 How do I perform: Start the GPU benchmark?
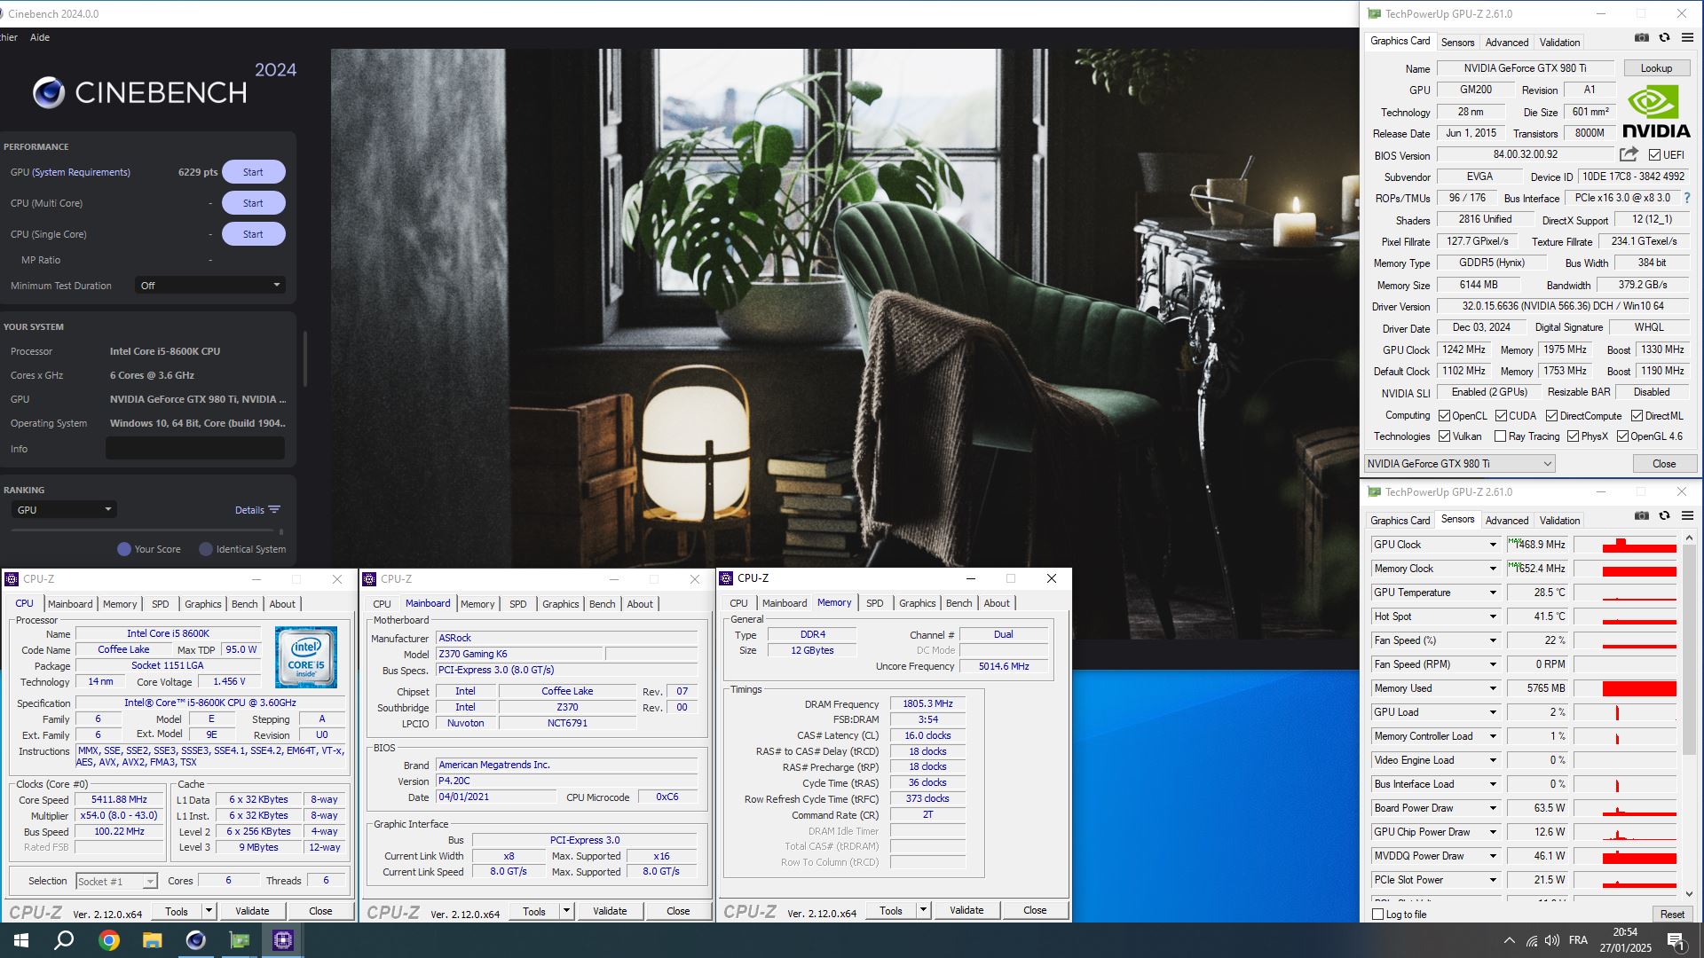click(253, 172)
